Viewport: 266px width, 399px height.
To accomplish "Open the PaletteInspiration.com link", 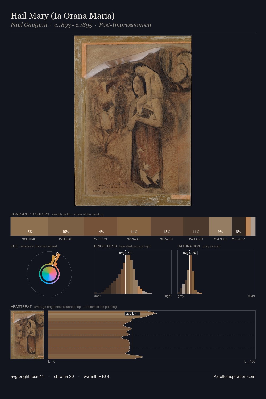I will [234, 376].
